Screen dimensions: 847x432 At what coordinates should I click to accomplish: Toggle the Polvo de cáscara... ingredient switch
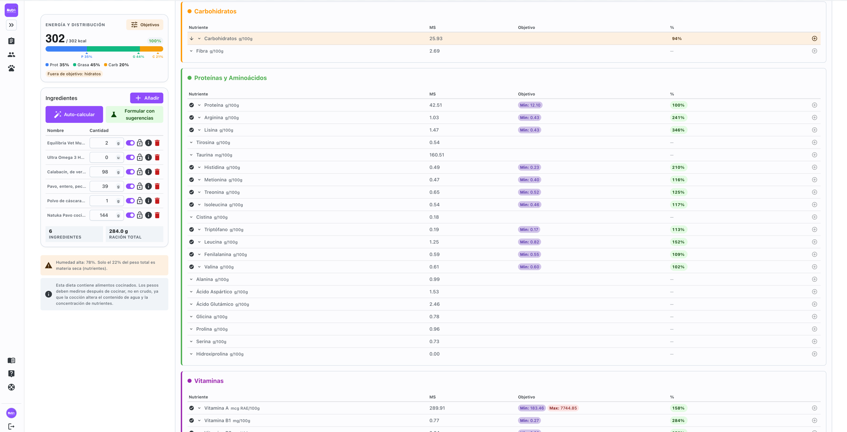[x=130, y=201]
